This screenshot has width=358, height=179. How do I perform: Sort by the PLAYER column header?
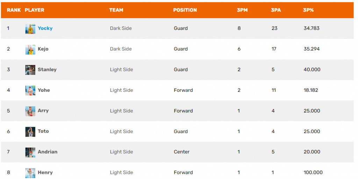34,10
